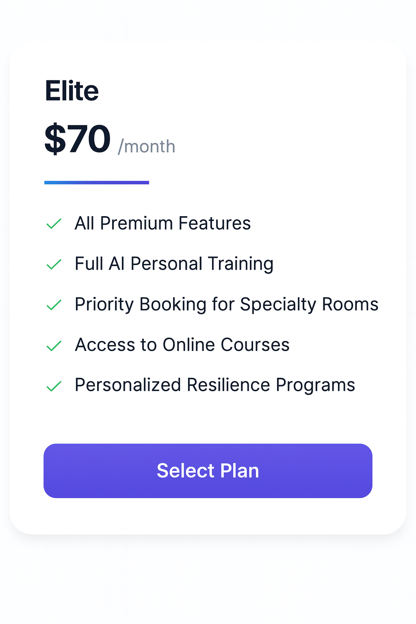Click white card space beneath Select Plan button
Image resolution: width=416 pixels, height=624 pixels.
208,516
